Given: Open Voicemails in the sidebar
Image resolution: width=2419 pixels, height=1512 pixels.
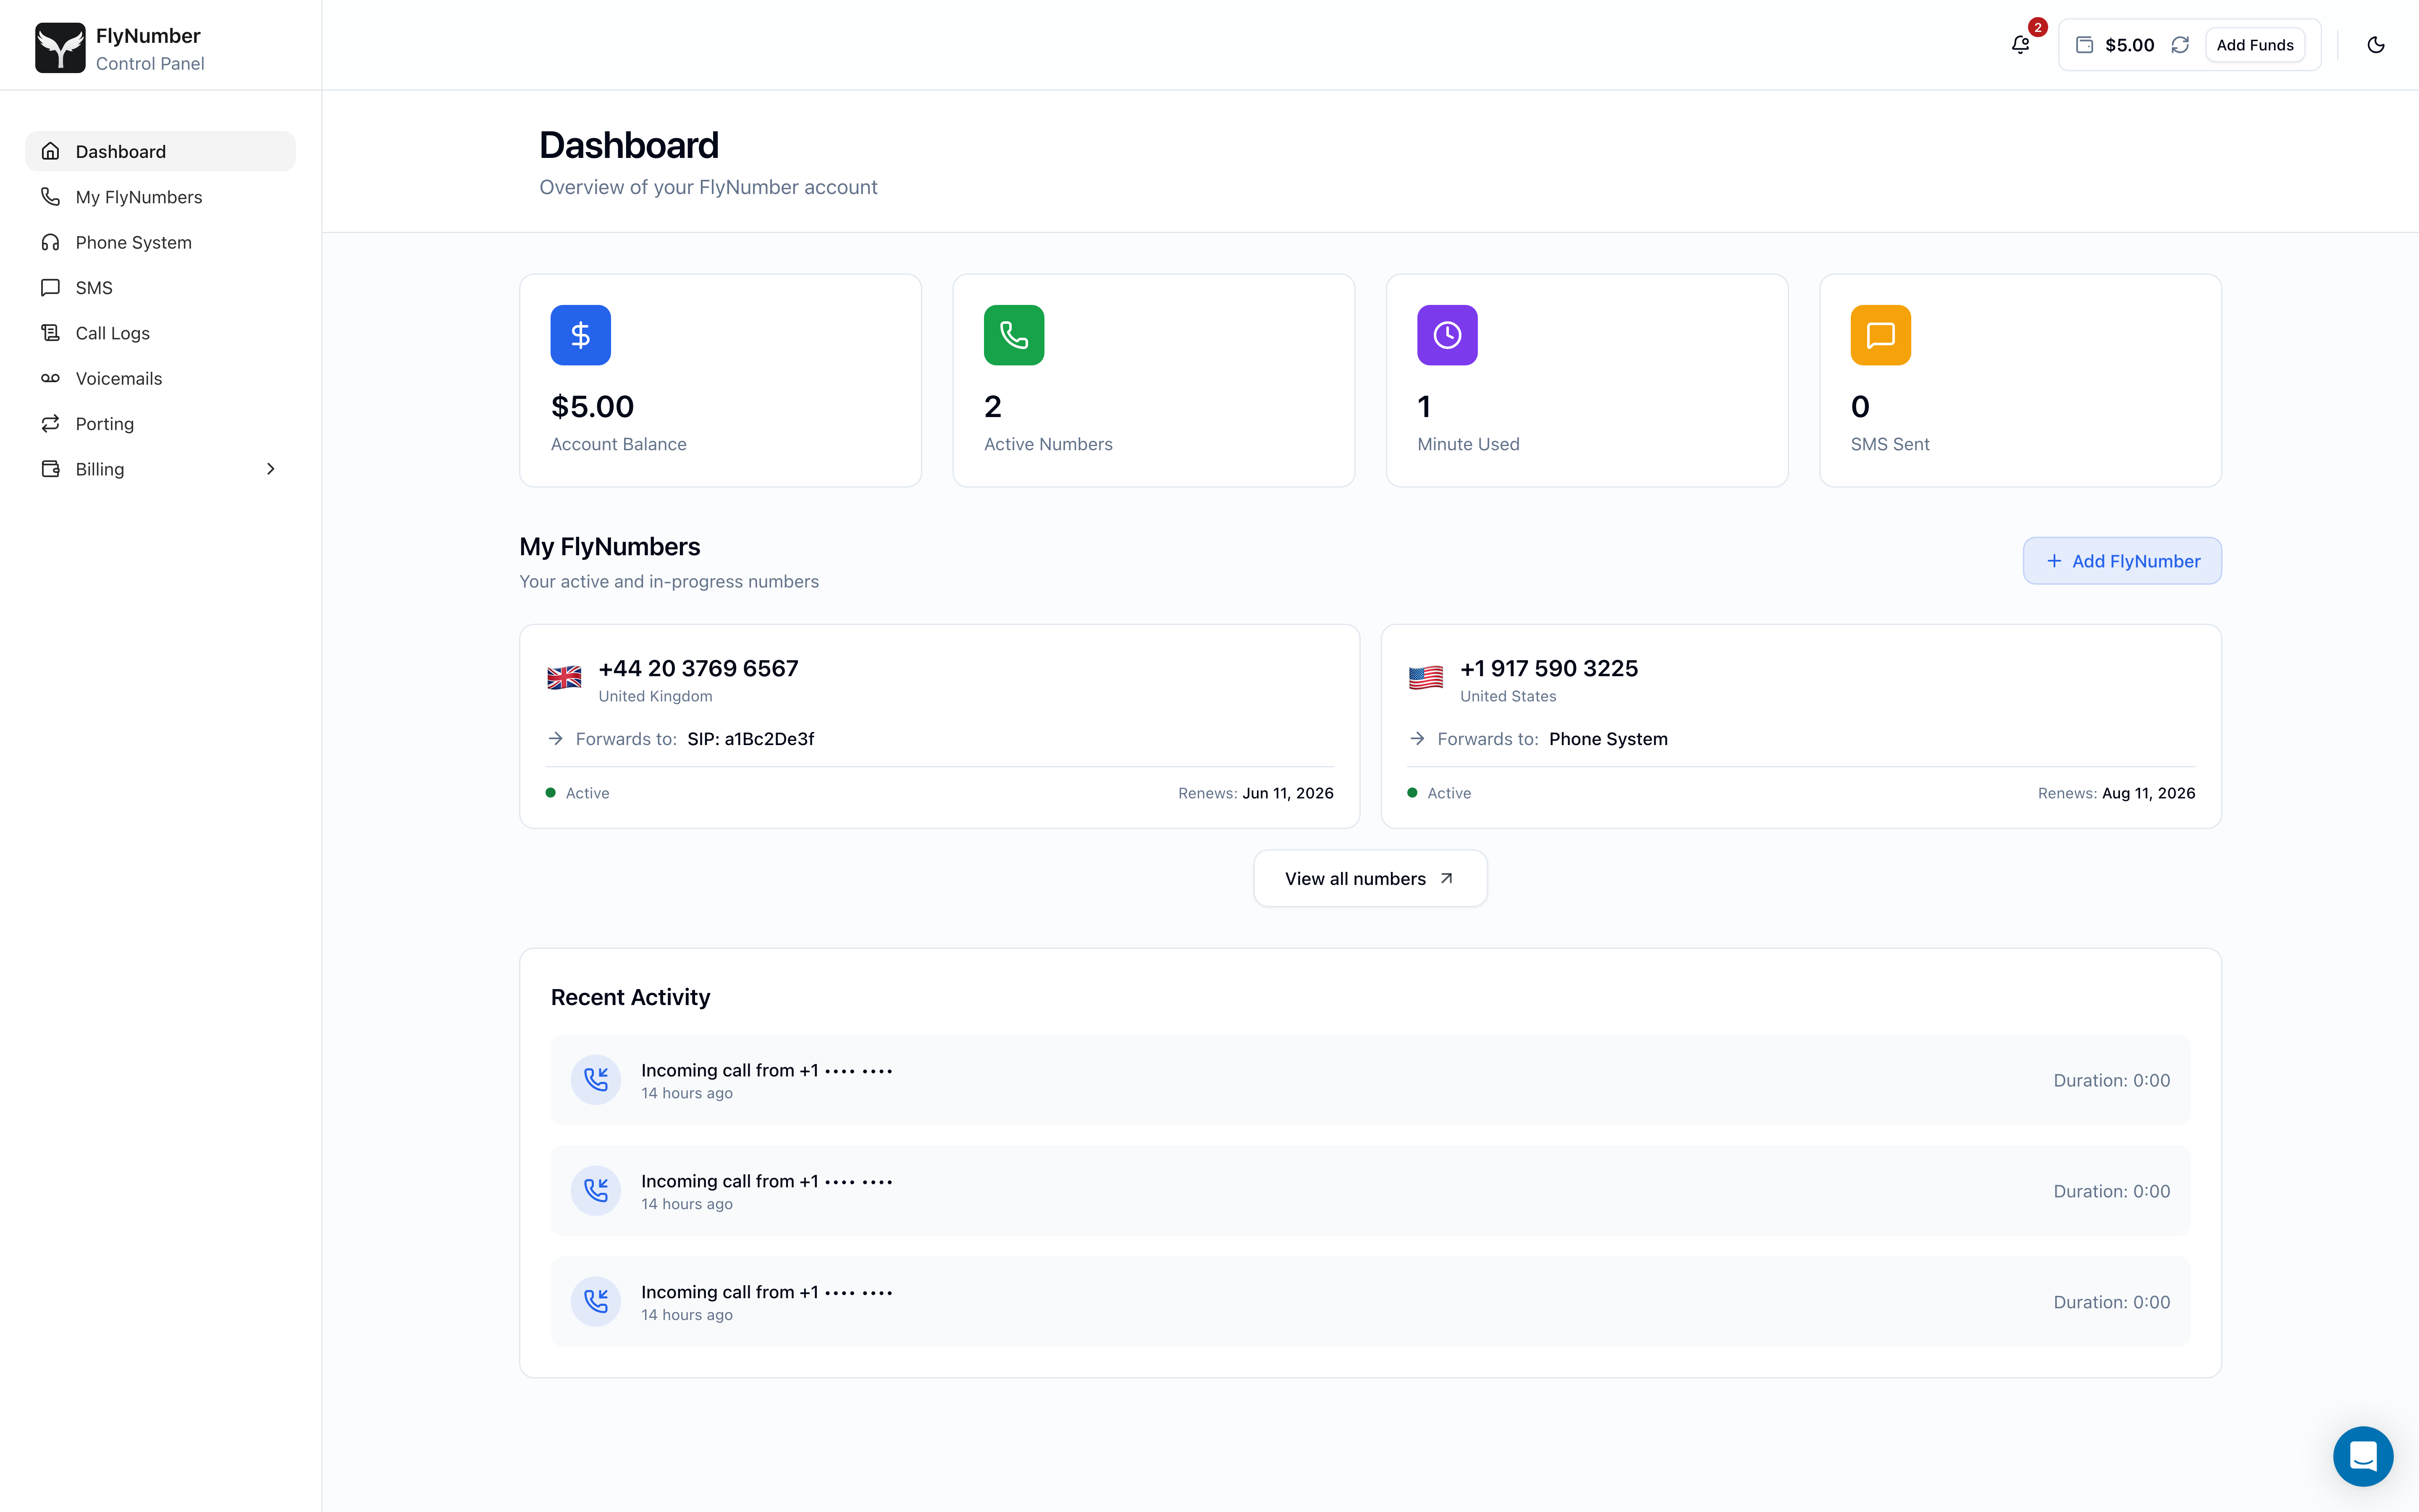Looking at the screenshot, I should click(x=160, y=378).
